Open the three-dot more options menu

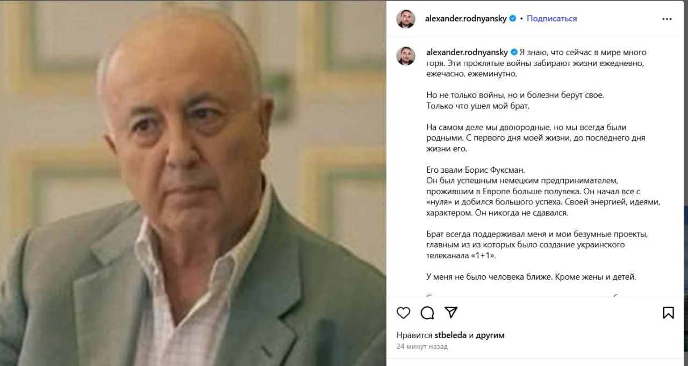click(667, 19)
